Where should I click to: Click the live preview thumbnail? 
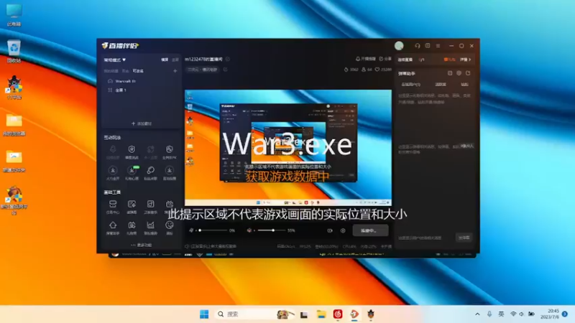click(288, 148)
